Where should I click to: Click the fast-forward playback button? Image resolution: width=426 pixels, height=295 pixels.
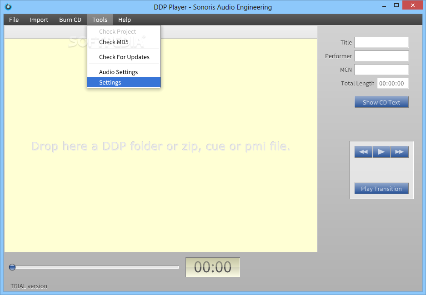(400, 152)
